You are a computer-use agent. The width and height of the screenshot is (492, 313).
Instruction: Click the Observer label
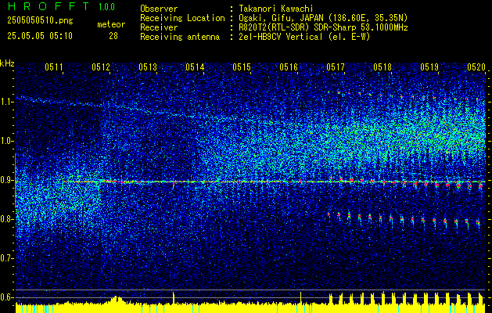pyautogui.click(x=159, y=9)
